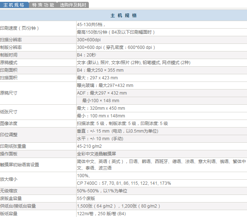Click the 122m/卷, 250 版/卷 value
The width and height of the screenshot is (247, 217).
[x=101, y=213]
